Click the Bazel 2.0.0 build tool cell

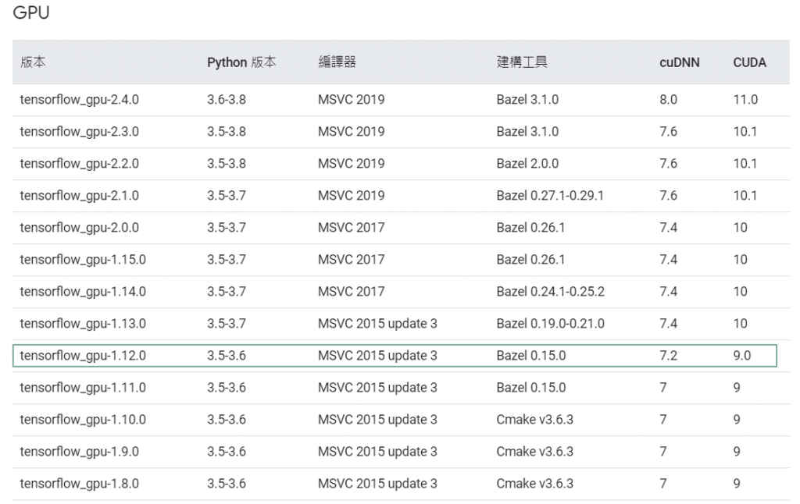click(x=527, y=164)
